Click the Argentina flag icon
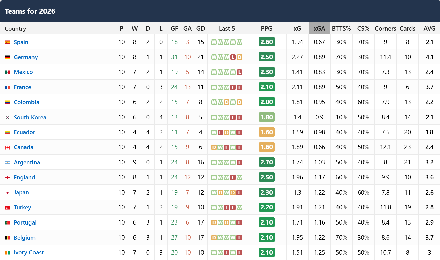 pyautogui.click(x=8, y=163)
